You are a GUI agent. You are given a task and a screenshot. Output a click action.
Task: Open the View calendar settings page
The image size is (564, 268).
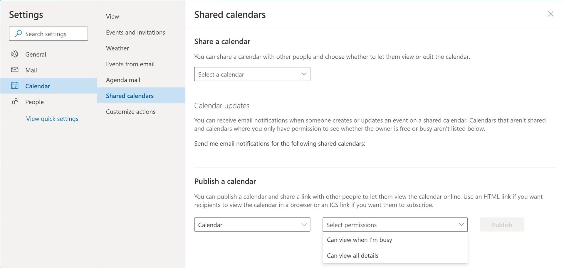click(113, 17)
